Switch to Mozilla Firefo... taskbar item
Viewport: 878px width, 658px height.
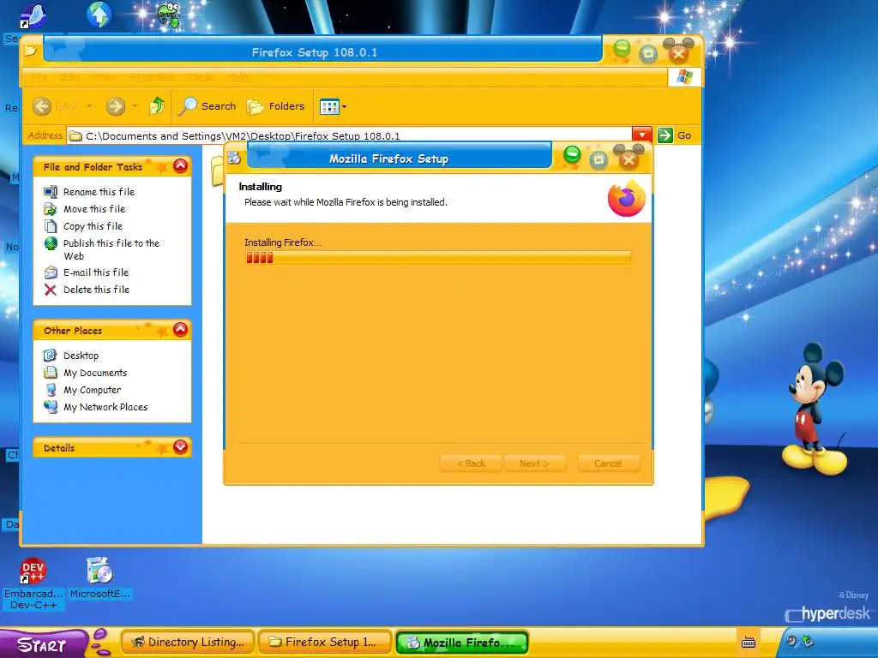pyautogui.click(x=462, y=643)
